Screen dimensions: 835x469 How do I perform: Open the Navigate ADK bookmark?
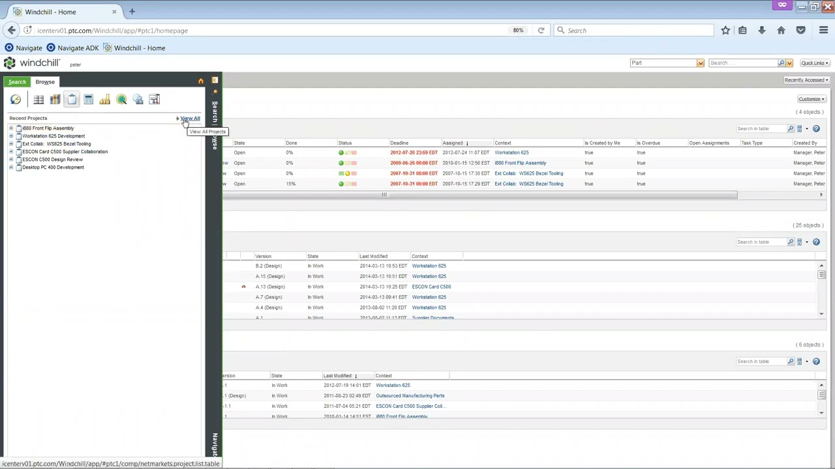(72, 48)
